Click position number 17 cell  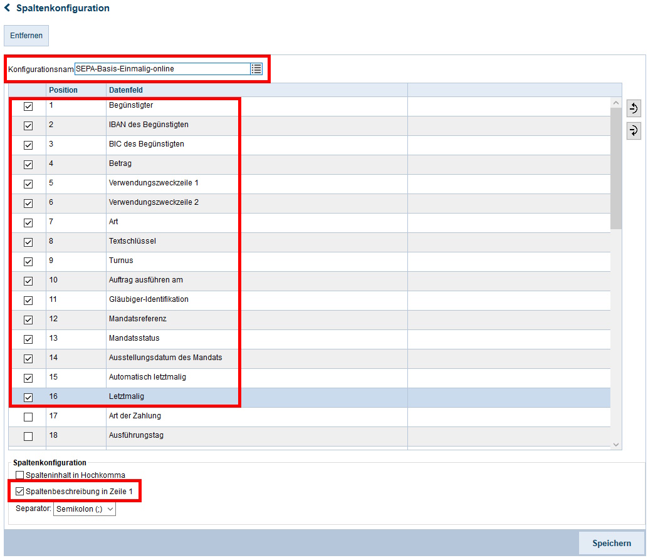(x=76, y=417)
